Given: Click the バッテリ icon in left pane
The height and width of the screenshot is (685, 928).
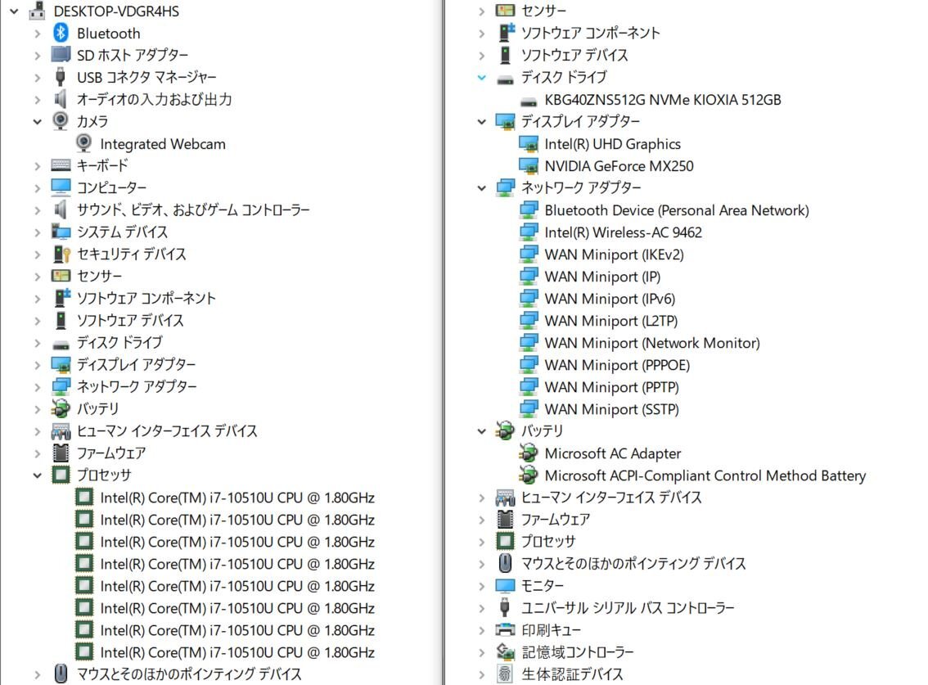Looking at the screenshot, I should 61,408.
